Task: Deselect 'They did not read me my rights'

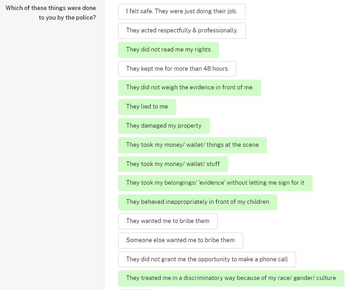Action: tap(168, 50)
